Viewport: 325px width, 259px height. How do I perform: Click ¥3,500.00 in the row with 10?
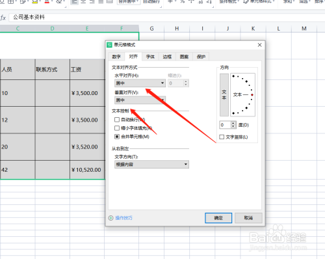[x=87, y=93]
